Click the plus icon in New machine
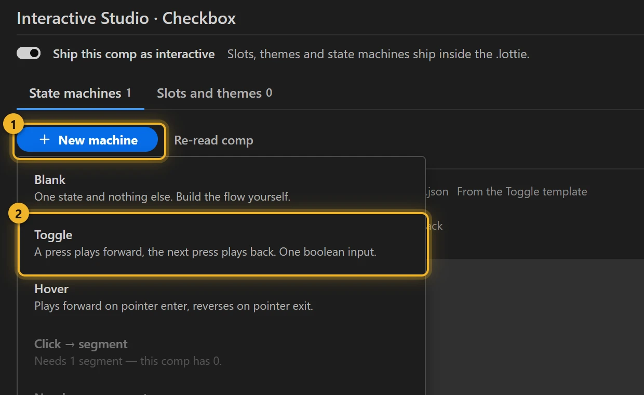 (45, 140)
